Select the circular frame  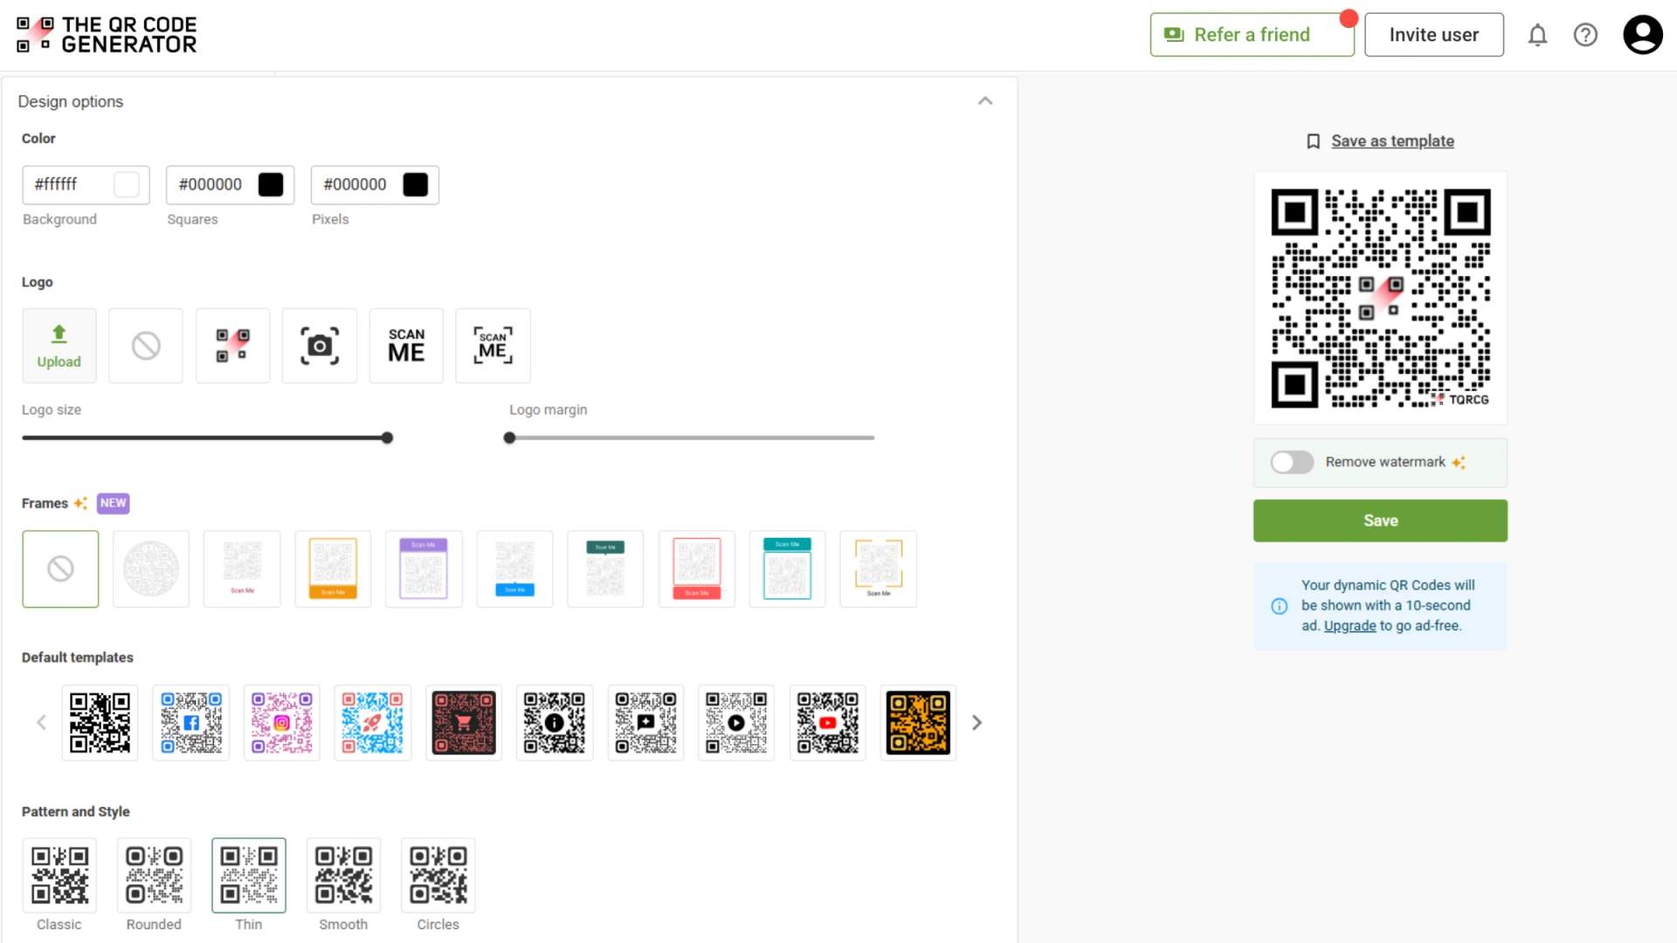click(x=151, y=569)
